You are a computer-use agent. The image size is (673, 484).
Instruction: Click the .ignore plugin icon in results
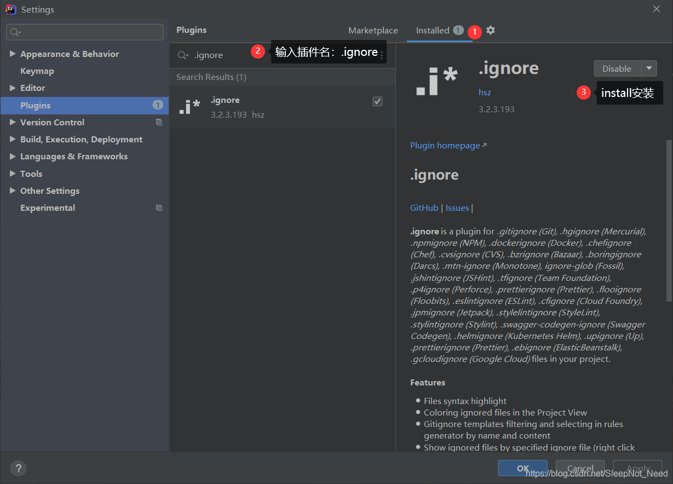[x=189, y=107]
